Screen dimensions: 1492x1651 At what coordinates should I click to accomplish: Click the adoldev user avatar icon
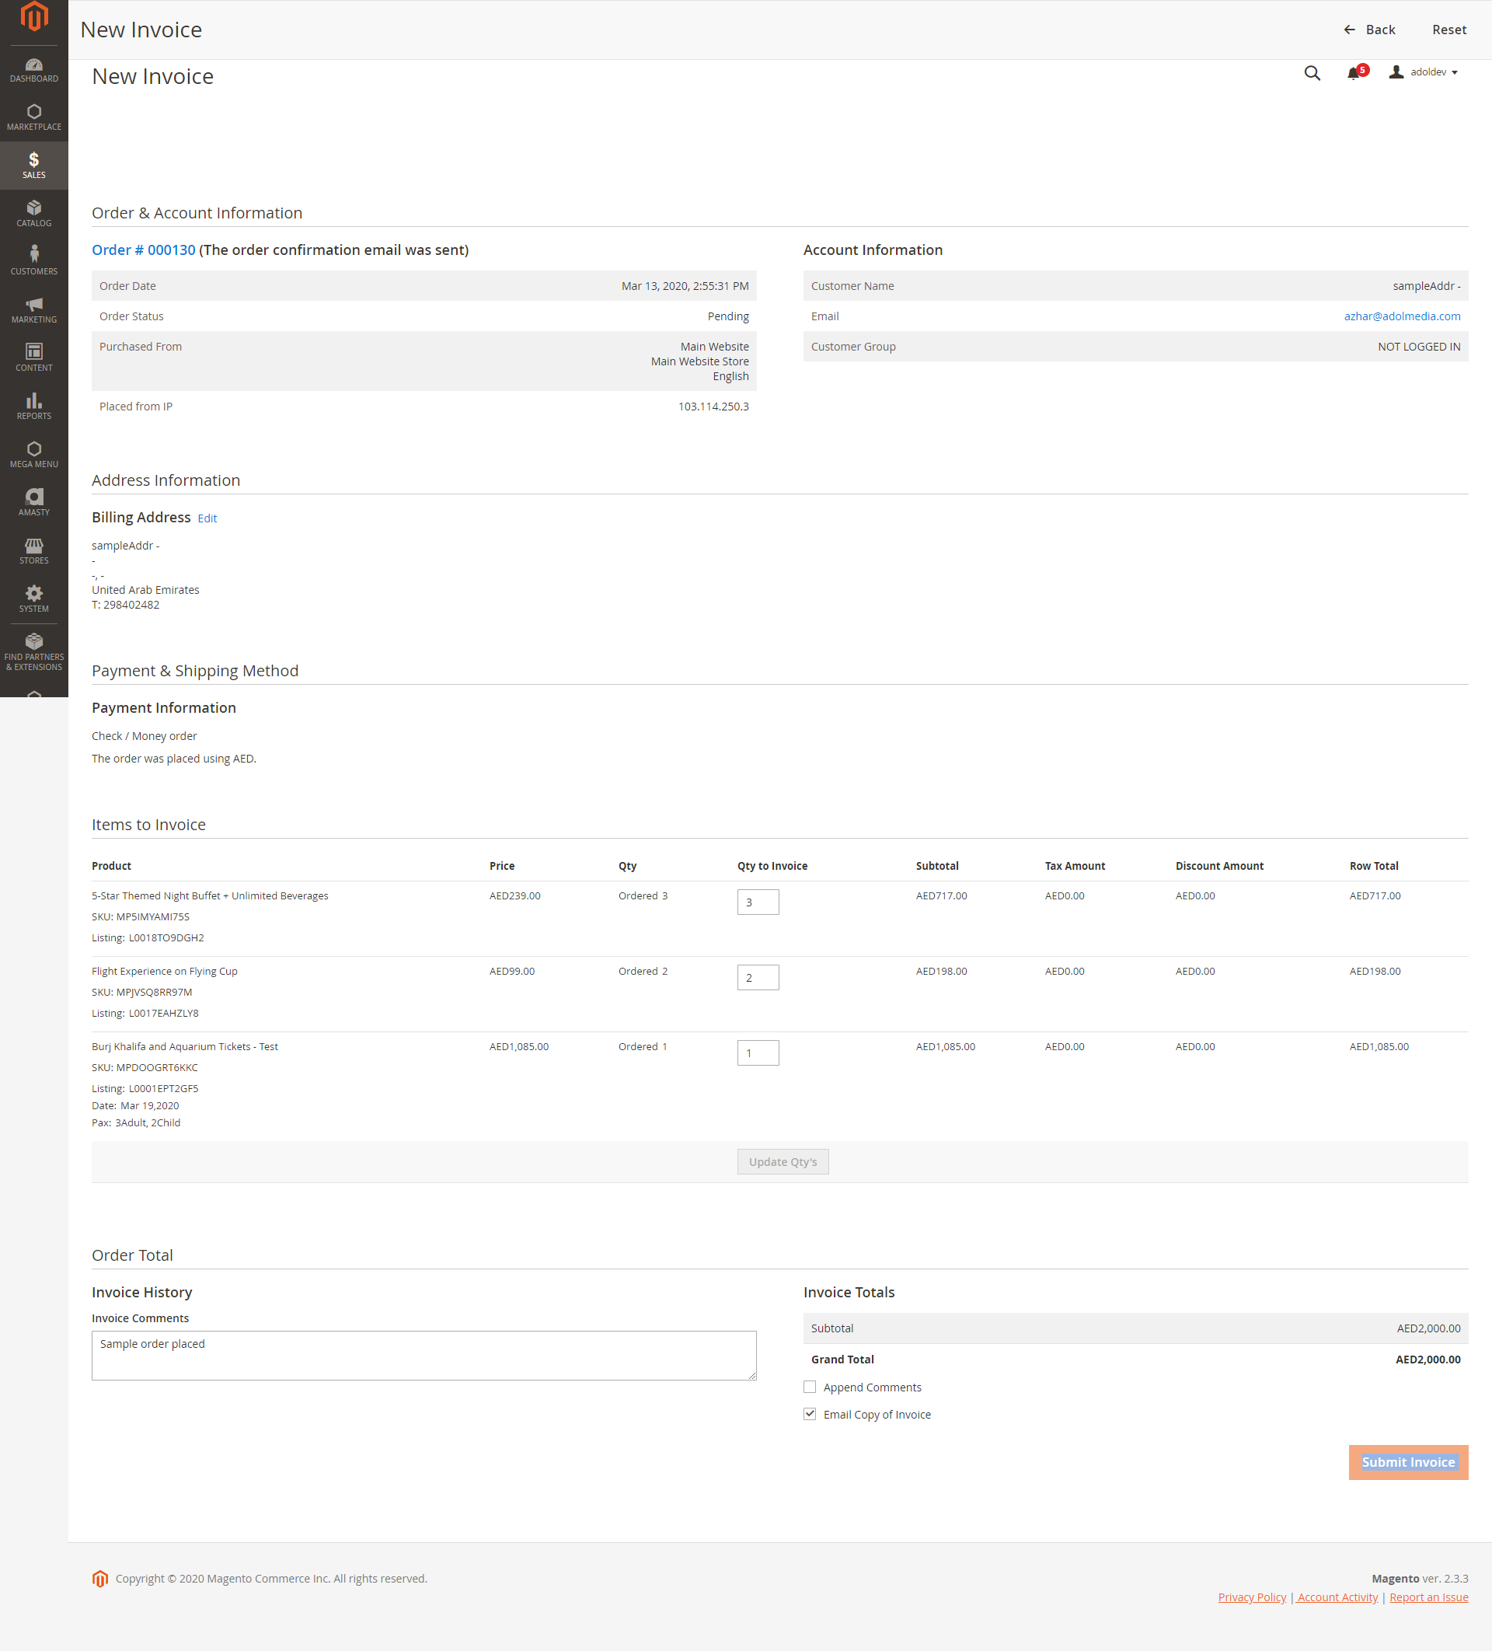(x=1396, y=72)
